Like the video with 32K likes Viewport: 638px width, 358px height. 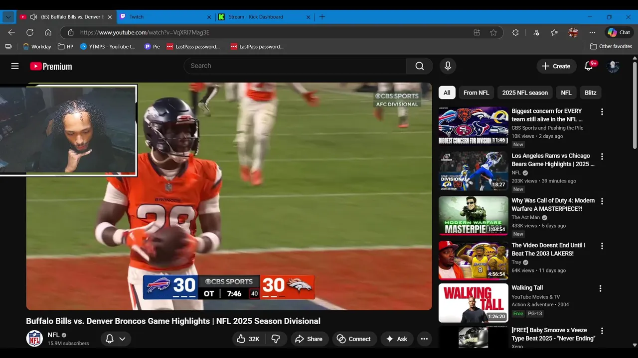tap(248, 339)
